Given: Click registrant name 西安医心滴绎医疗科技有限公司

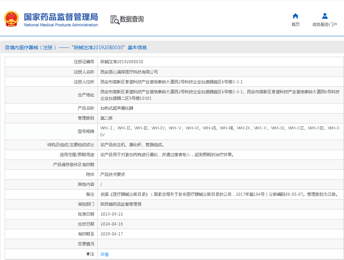Looking at the screenshot, I should pos(129,72).
